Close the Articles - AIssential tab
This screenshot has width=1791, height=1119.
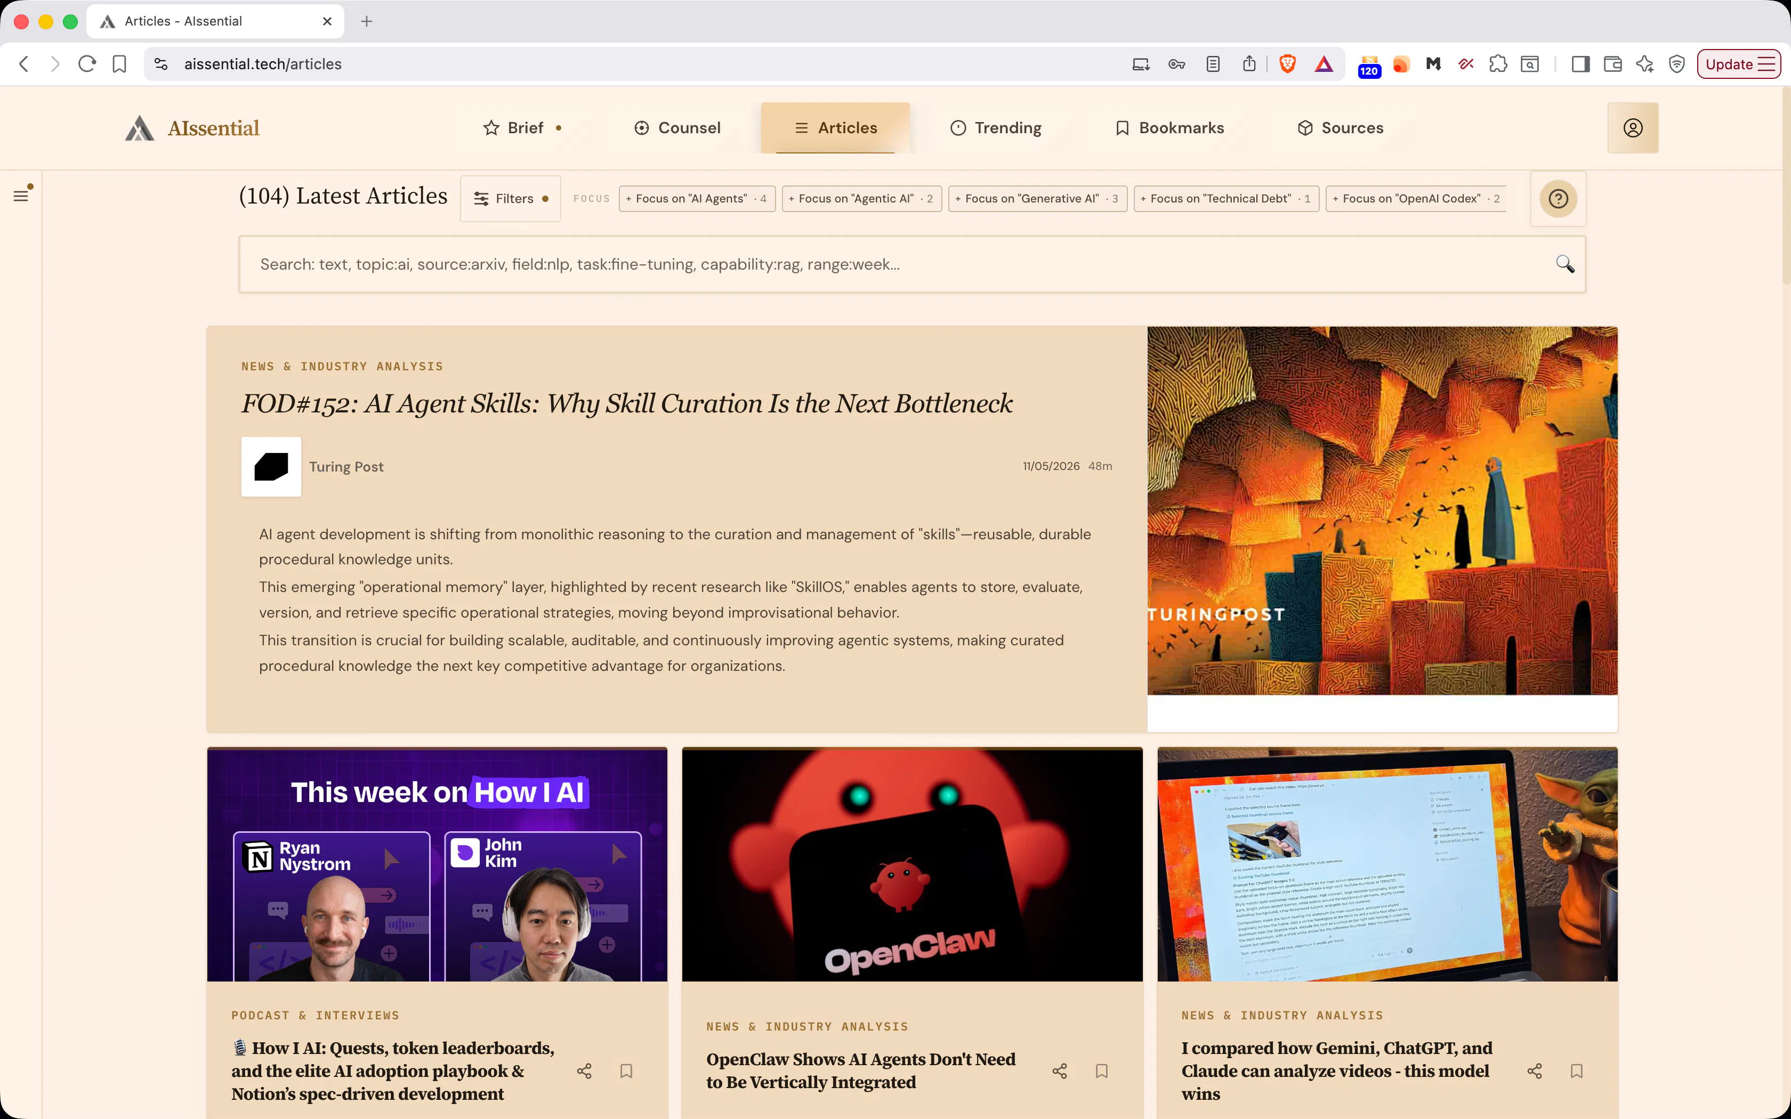(327, 21)
